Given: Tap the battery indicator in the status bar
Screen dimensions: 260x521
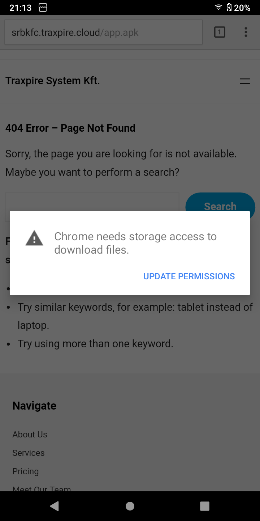Looking at the screenshot, I should 229,8.
